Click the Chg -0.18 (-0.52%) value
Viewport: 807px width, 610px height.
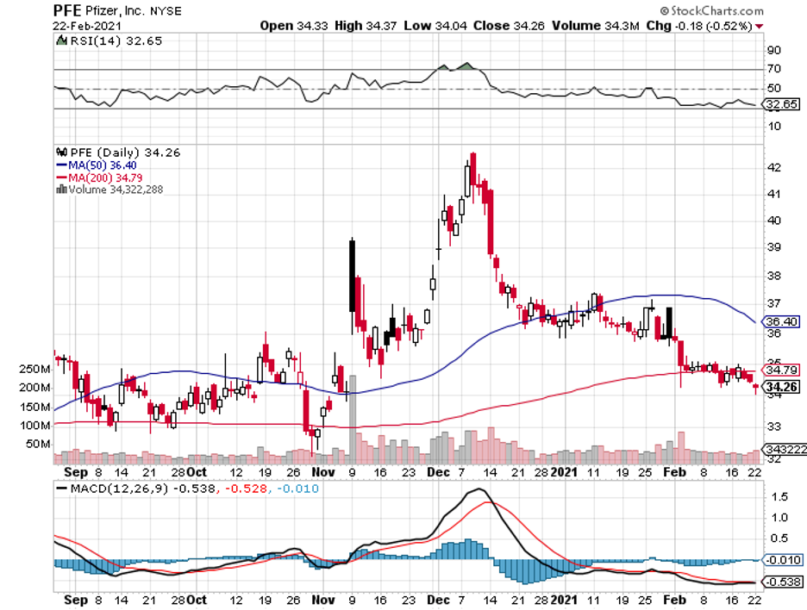699,26
